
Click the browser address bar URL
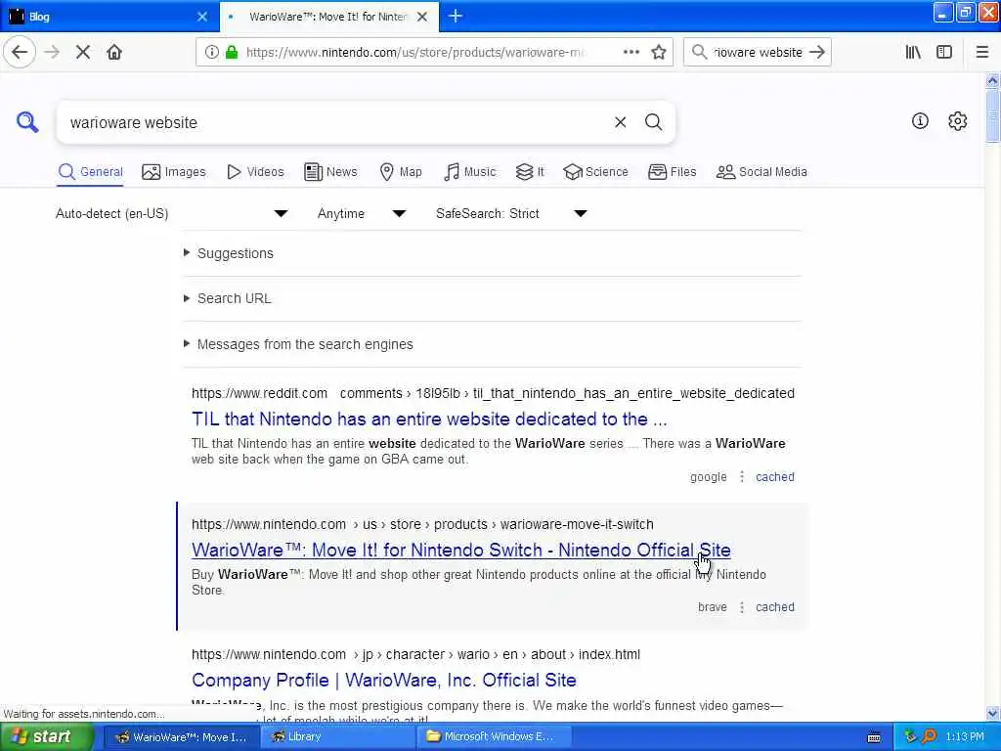[414, 53]
